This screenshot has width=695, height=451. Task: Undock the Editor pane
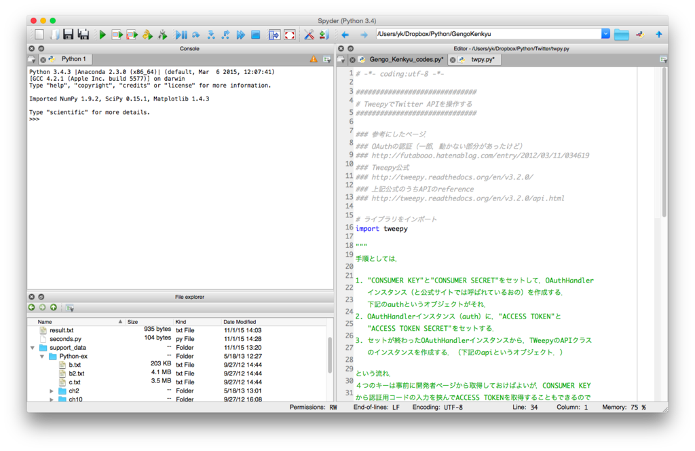point(351,48)
